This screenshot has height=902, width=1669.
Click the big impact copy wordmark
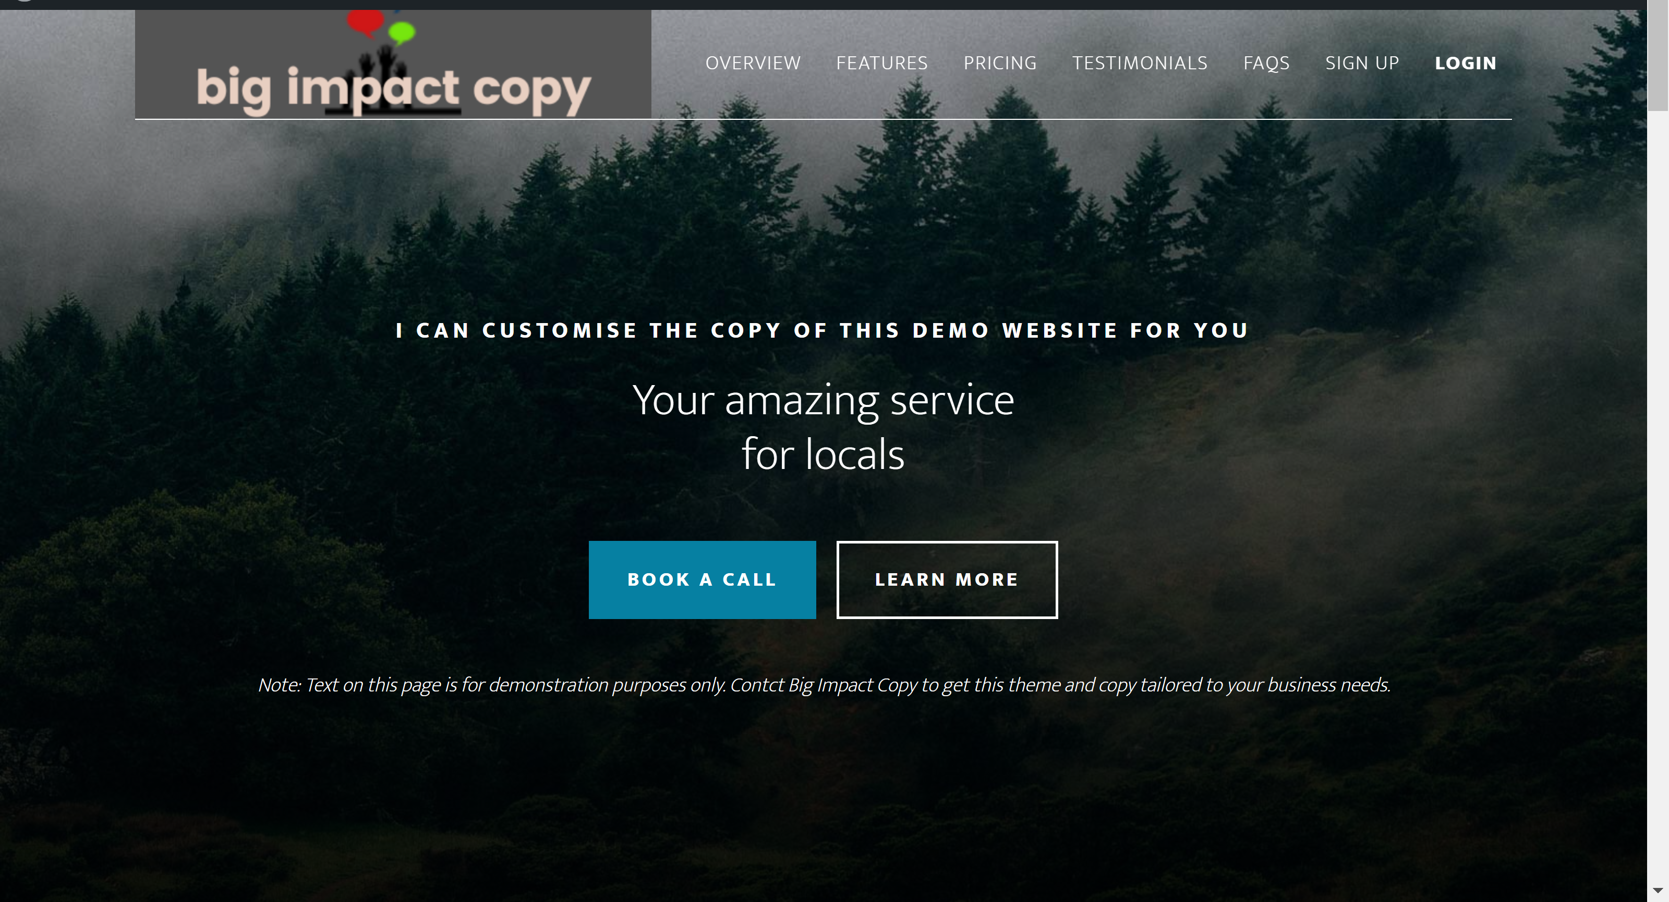coord(393,91)
